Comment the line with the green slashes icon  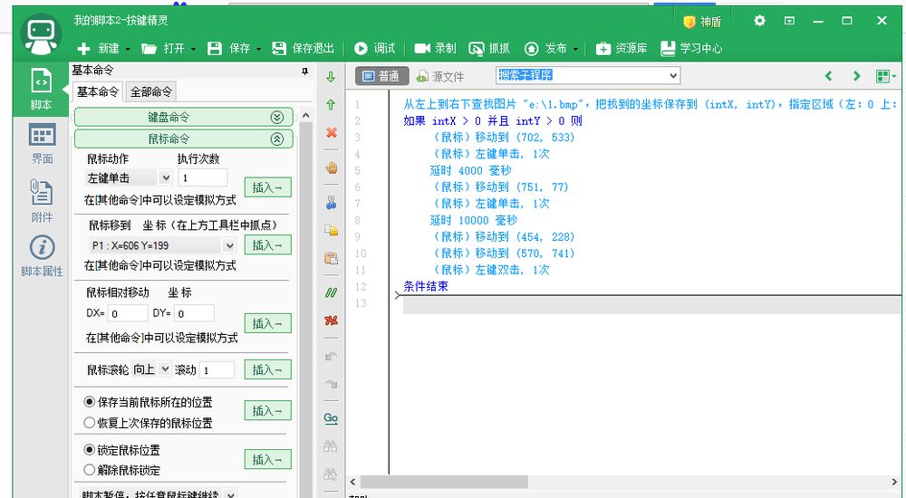pyautogui.click(x=331, y=292)
